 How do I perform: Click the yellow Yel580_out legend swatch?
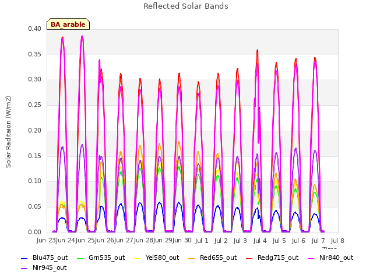click(138, 258)
